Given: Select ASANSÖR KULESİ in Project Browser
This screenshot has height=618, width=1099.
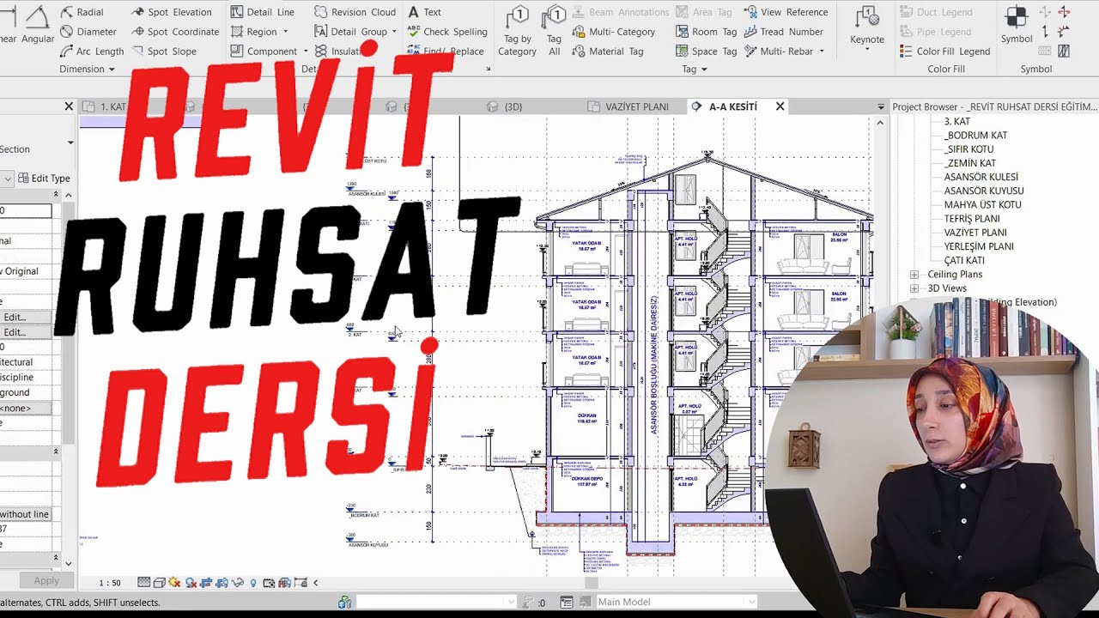Looking at the screenshot, I should tap(981, 177).
